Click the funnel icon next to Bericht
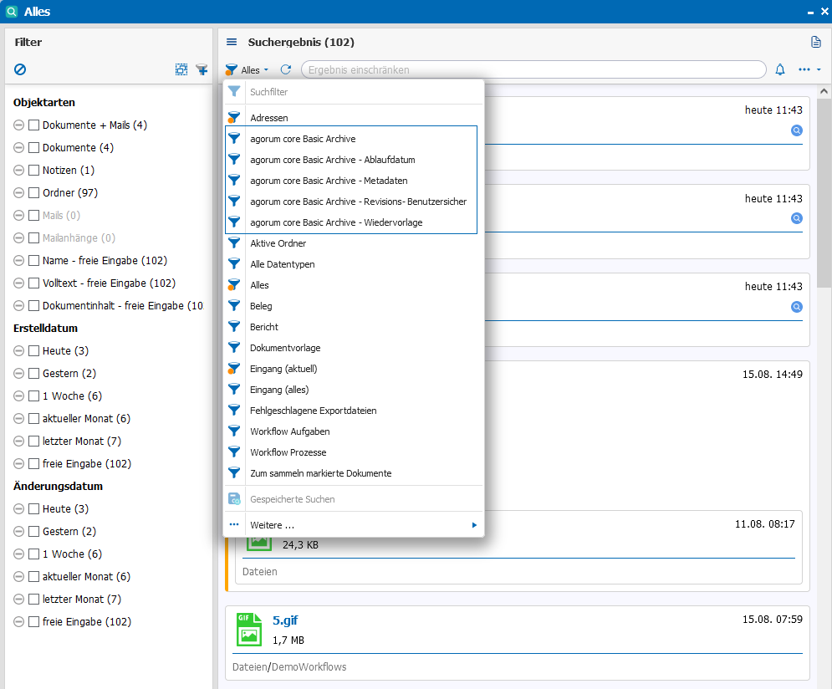Viewport: 832px width, 689px height. (x=234, y=327)
